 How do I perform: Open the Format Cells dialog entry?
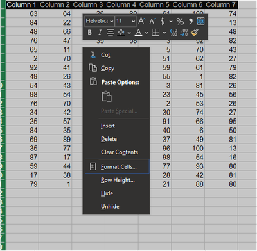[x=117, y=166]
